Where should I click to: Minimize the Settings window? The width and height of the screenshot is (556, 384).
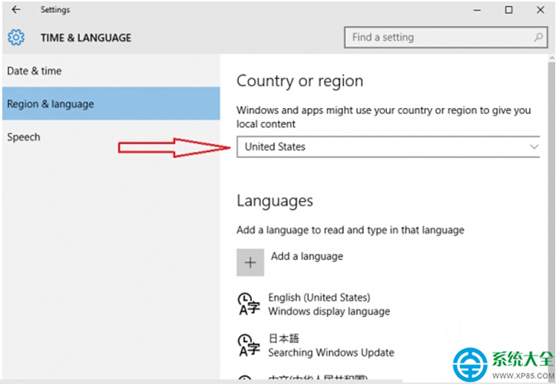pyautogui.click(x=477, y=10)
